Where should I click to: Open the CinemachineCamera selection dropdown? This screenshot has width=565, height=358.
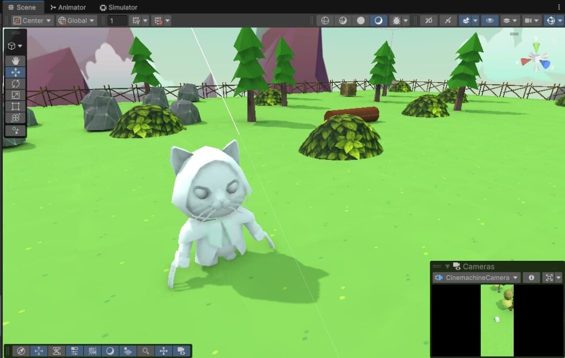pyautogui.click(x=477, y=278)
